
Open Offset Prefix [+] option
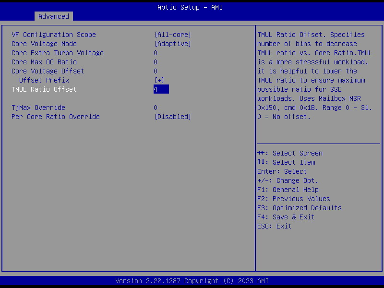tap(159, 80)
